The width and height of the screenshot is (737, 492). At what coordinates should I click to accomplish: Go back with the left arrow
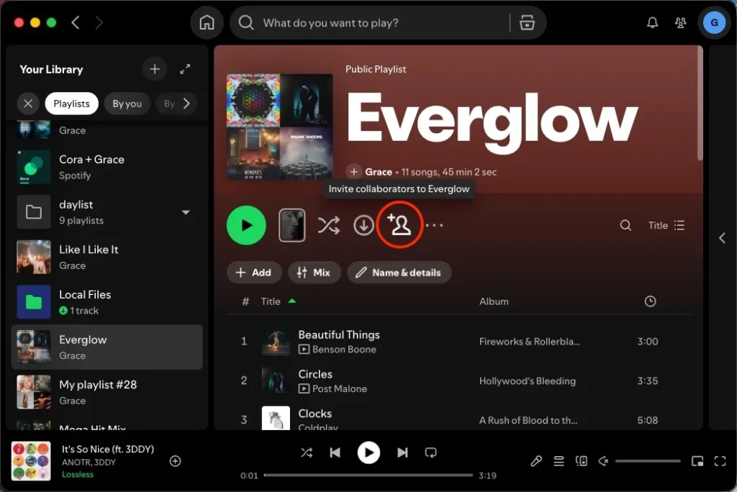(76, 22)
